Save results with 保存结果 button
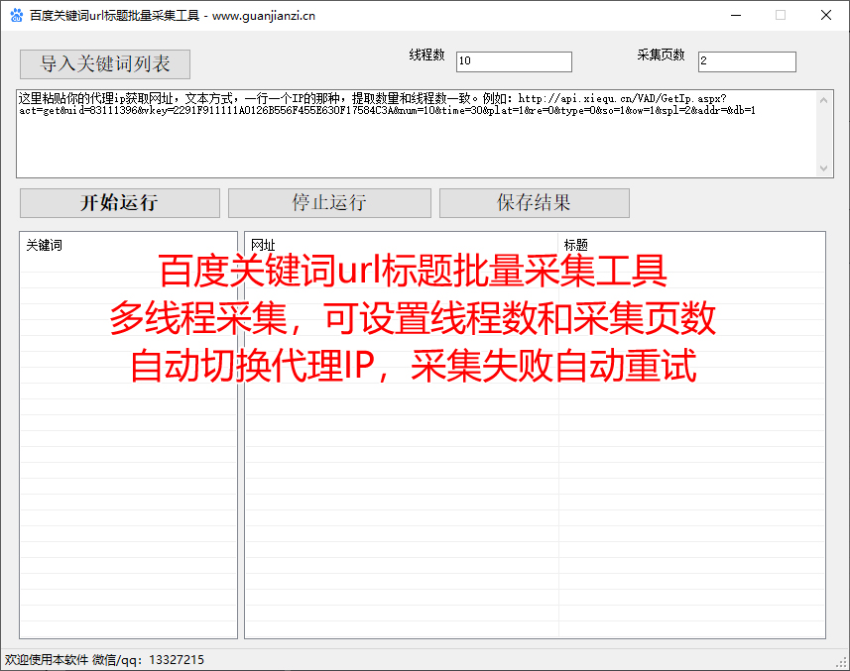Image resolution: width=850 pixels, height=671 pixels. coord(534,203)
